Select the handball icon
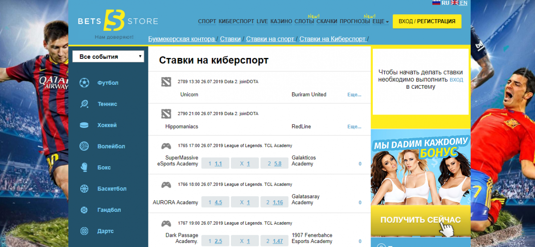The image size is (535, 247). pyautogui.click(x=84, y=210)
